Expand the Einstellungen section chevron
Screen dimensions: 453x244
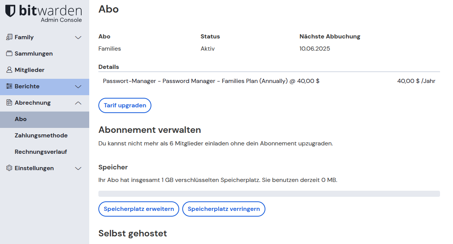point(78,168)
